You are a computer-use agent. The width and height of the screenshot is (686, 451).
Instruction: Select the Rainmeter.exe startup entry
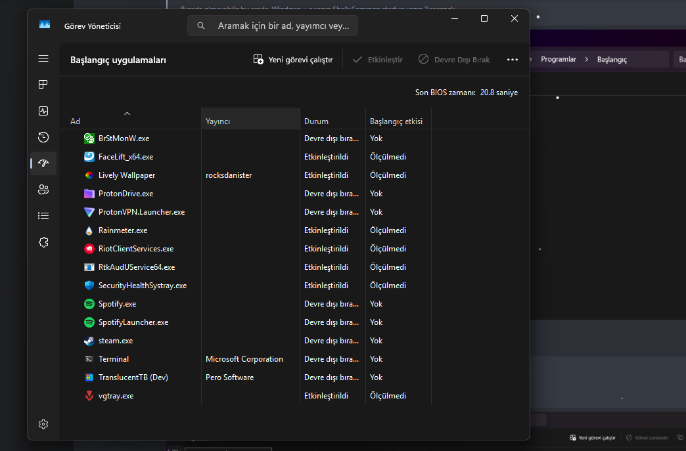[123, 230]
